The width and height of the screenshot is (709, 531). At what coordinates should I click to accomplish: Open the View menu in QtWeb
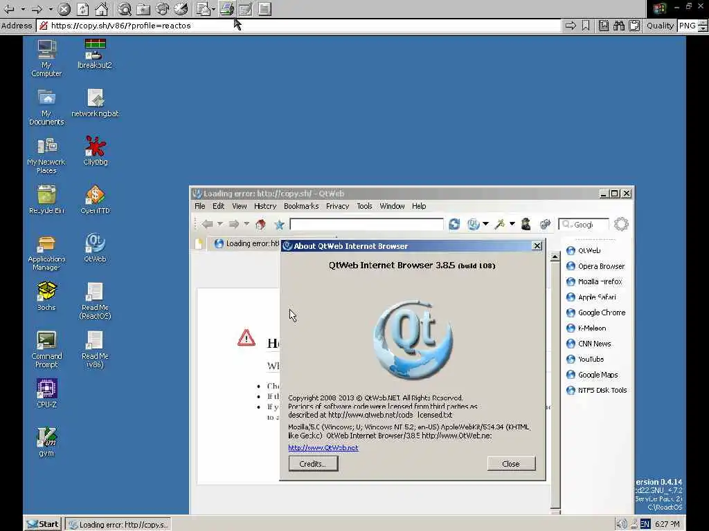pos(240,206)
